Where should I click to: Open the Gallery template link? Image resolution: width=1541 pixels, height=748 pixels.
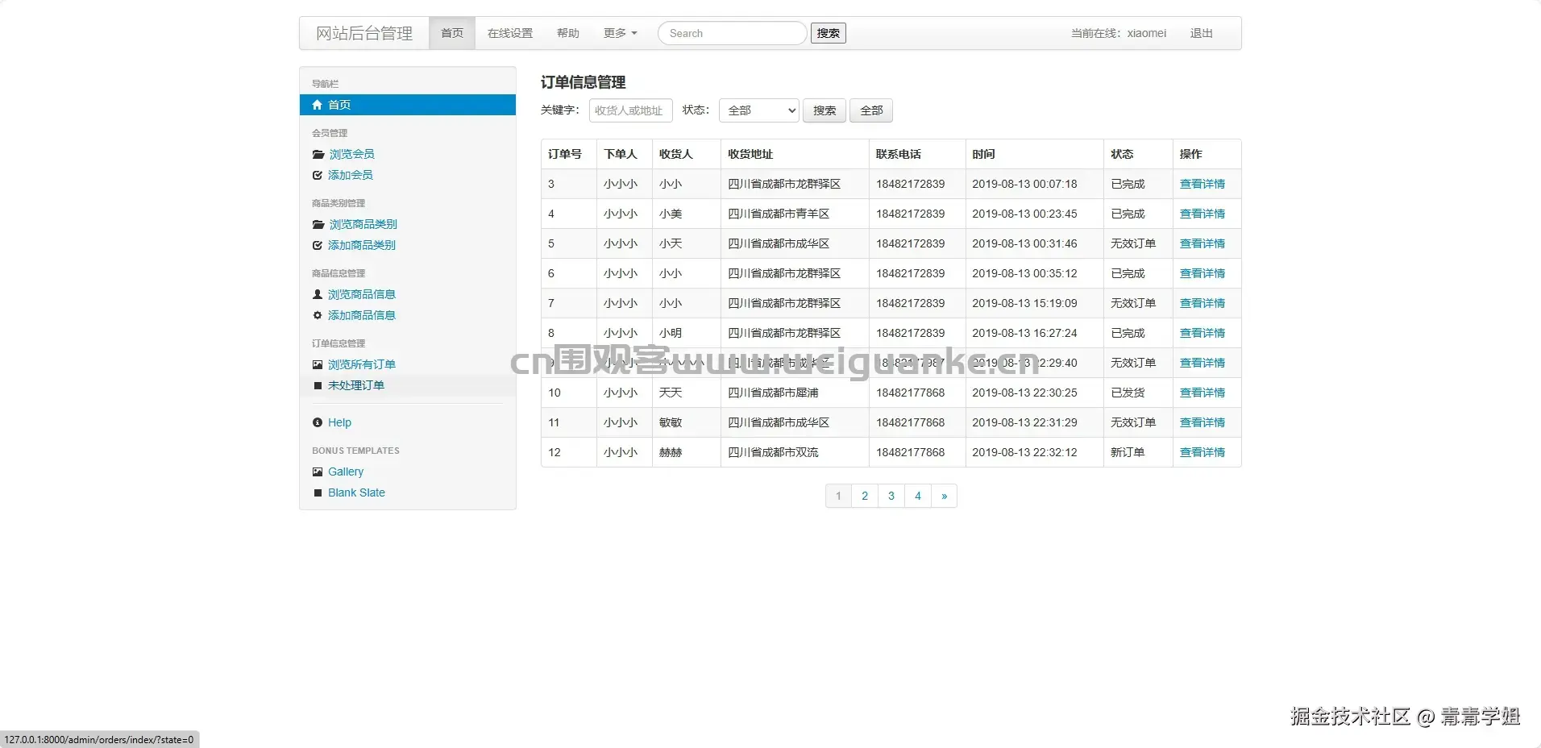(x=346, y=472)
